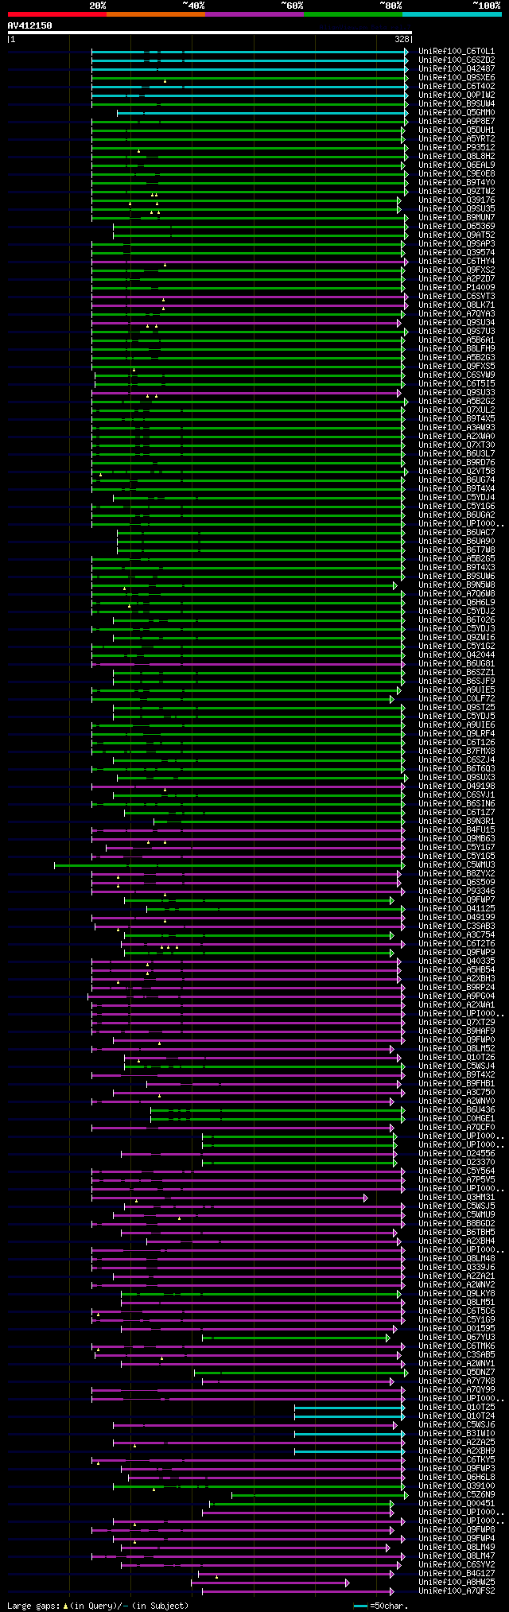
Task: Open the UniRef100_C6T0L1 hit label
Action: click(457, 52)
